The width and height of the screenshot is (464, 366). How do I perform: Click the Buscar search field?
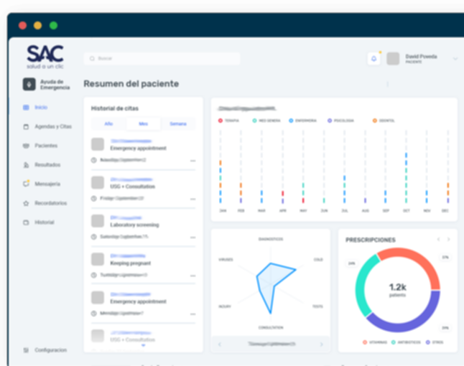click(162, 58)
